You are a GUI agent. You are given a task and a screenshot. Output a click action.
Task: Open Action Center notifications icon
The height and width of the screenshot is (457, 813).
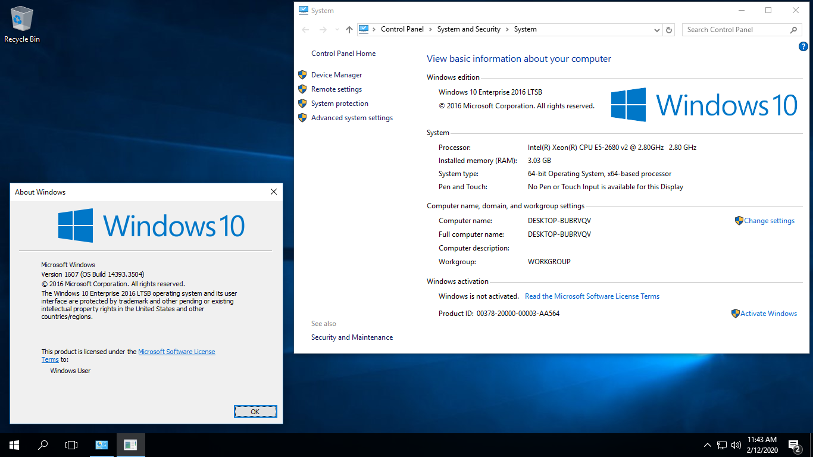pos(794,445)
